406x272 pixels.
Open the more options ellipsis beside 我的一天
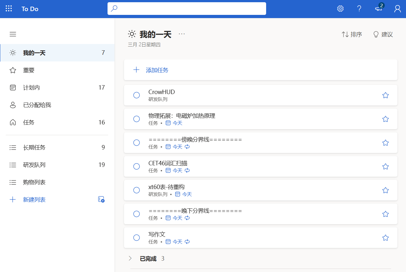(x=182, y=34)
